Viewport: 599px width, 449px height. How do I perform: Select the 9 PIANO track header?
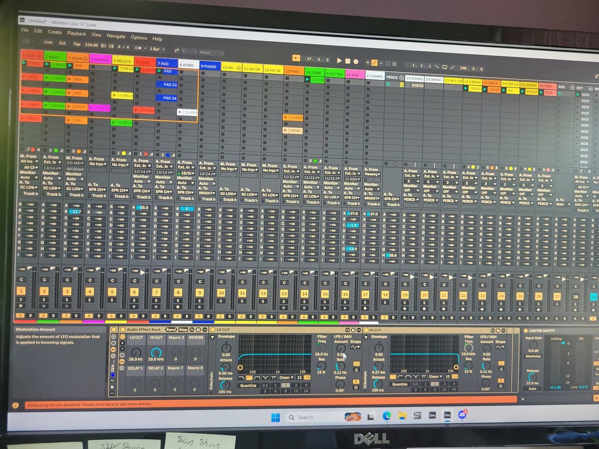click(209, 66)
